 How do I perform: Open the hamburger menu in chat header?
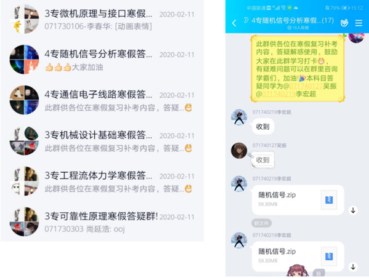click(359, 23)
